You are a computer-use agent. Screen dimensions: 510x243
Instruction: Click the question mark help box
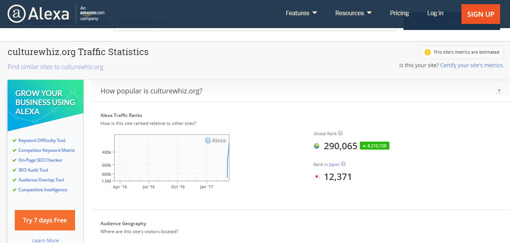click(499, 91)
